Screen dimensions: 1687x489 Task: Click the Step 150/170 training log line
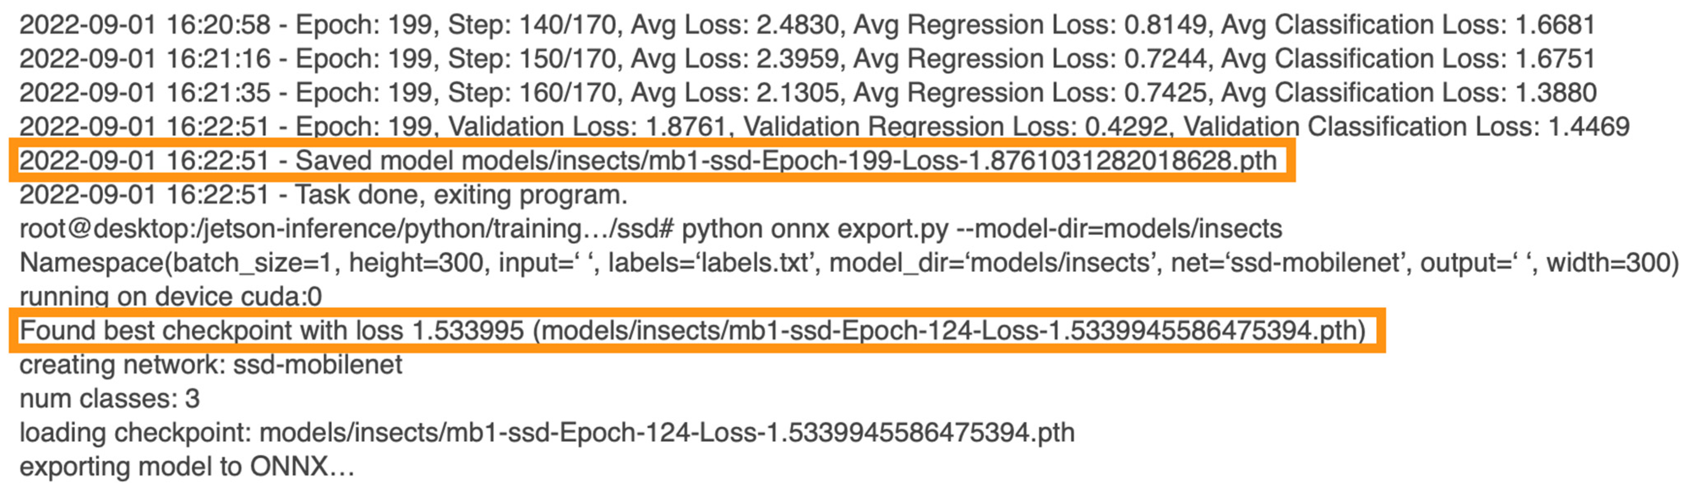807,59
